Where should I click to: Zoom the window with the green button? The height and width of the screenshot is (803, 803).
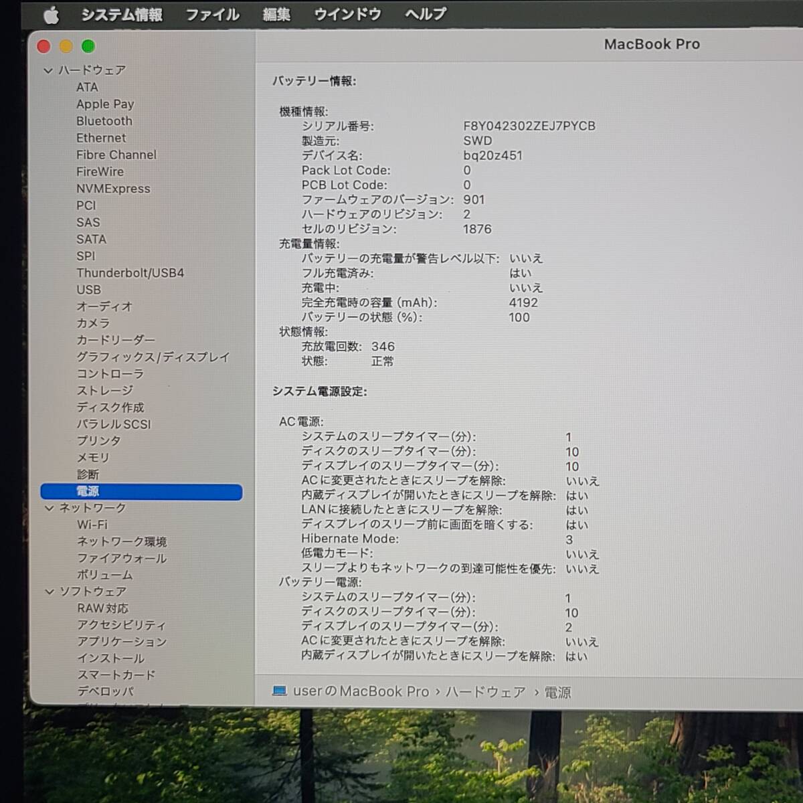point(88,46)
